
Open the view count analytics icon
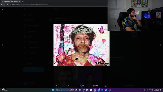coord(94,86)
